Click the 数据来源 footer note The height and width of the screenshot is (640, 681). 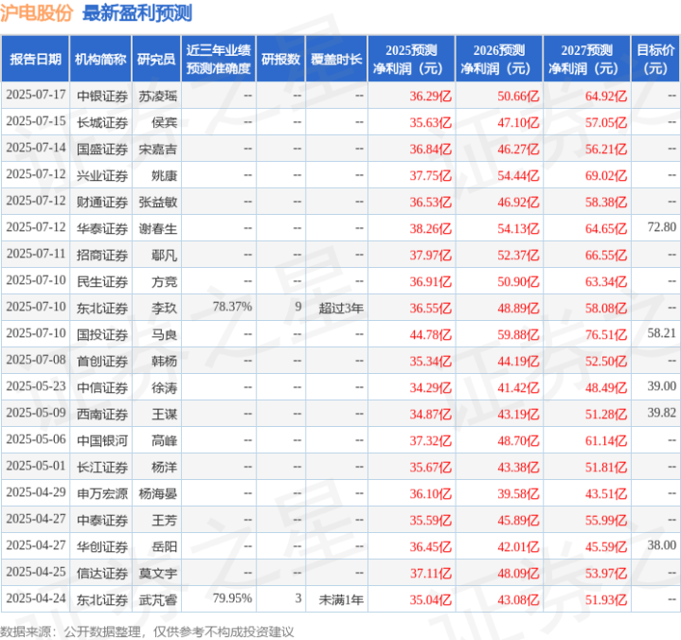[147, 631]
